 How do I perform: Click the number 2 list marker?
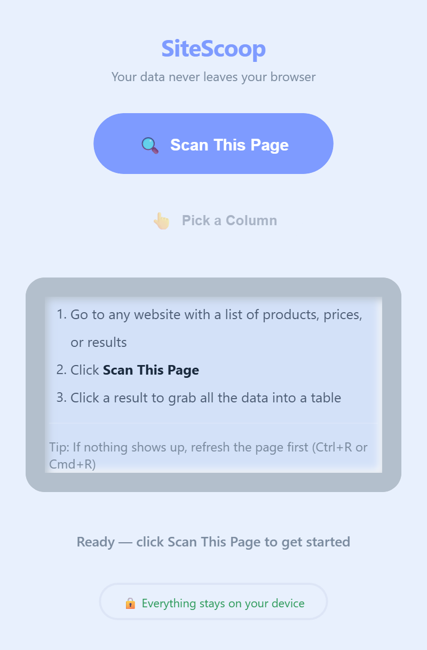[x=61, y=370]
